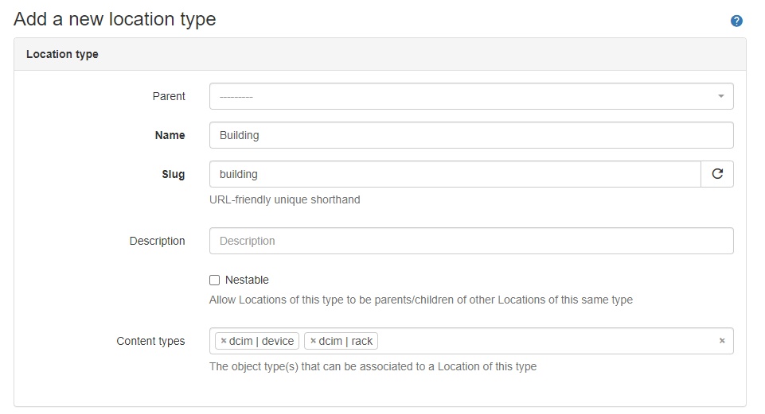Screen dimensions: 765x414
Task: Click into the Slug text field
Action: click(x=455, y=174)
